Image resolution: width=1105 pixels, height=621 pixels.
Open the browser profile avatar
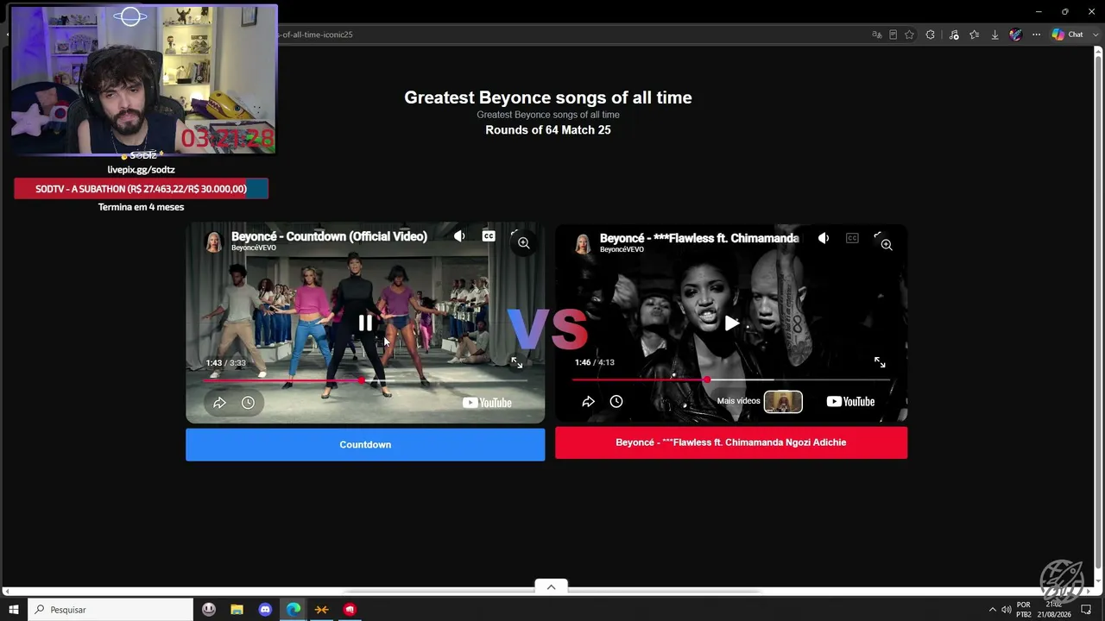pos(1015,34)
